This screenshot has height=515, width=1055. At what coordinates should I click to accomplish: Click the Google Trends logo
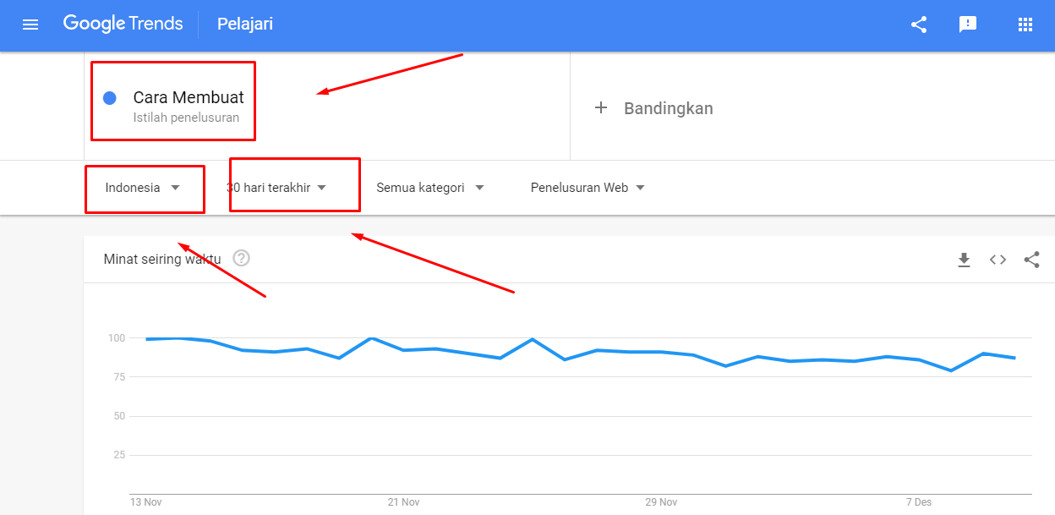coord(123,24)
